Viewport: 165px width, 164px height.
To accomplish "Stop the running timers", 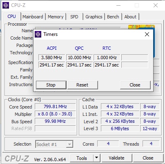I will pyautogui.click(x=51, y=85).
